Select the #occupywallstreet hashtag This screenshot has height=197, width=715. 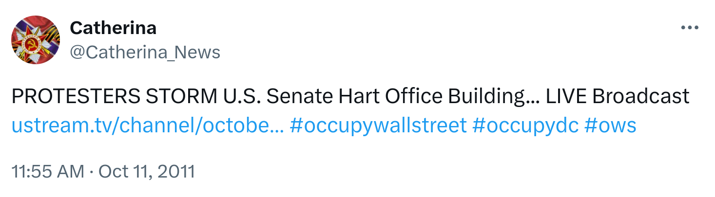(x=378, y=125)
